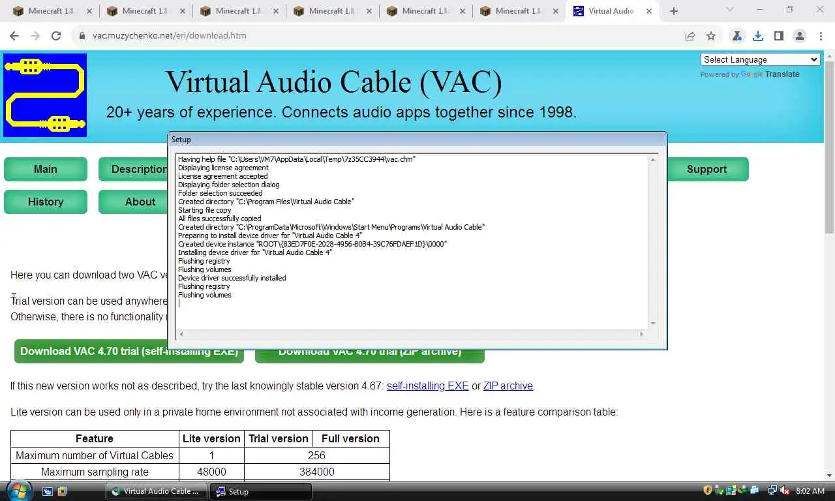Close the Virtual Audio tab
The height and width of the screenshot is (501, 835).
pos(649,11)
